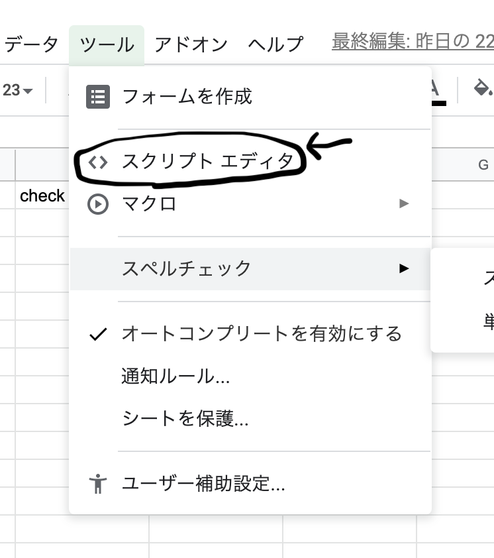Image resolution: width=494 pixels, height=558 pixels.
Task: Open the 123 number format dropdown
Action: coord(17,90)
